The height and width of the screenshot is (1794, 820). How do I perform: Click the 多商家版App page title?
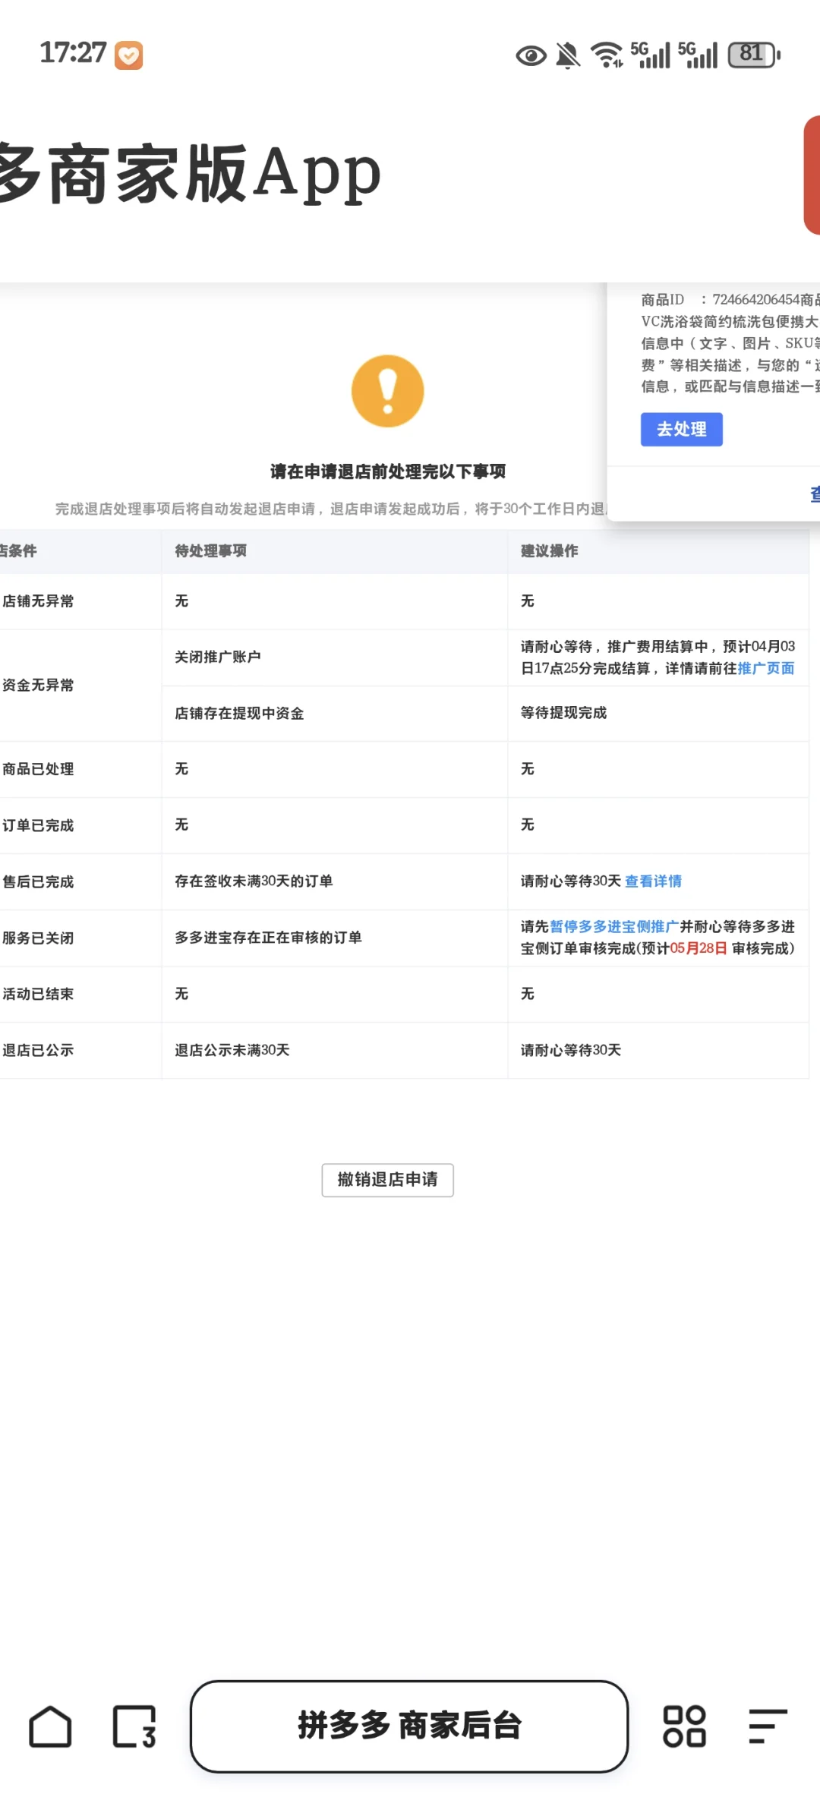[x=190, y=173]
